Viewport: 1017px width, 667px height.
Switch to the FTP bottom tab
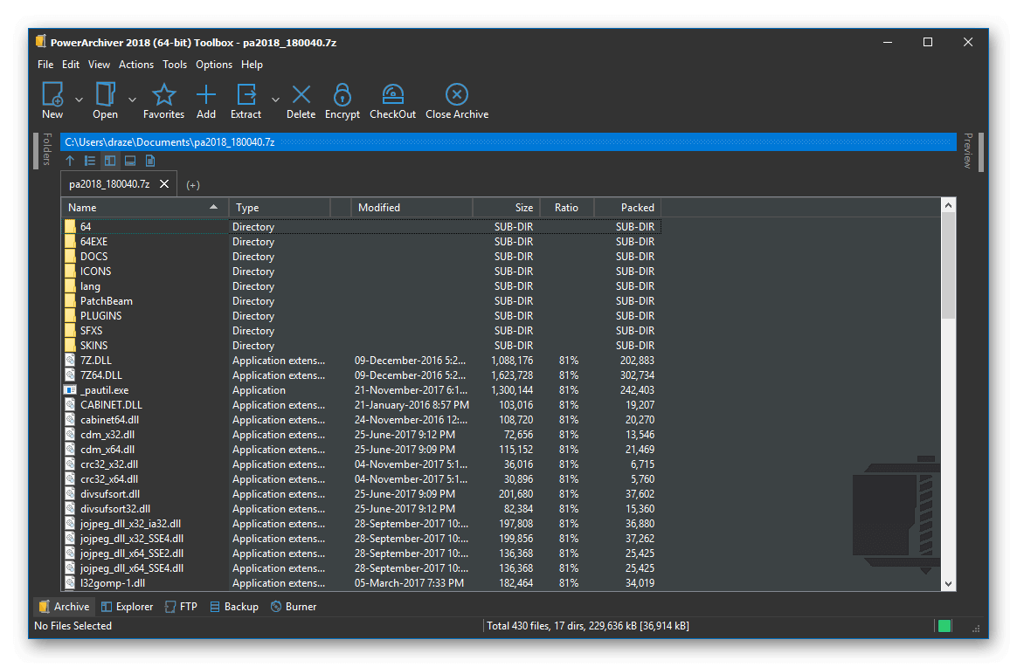[181, 607]
